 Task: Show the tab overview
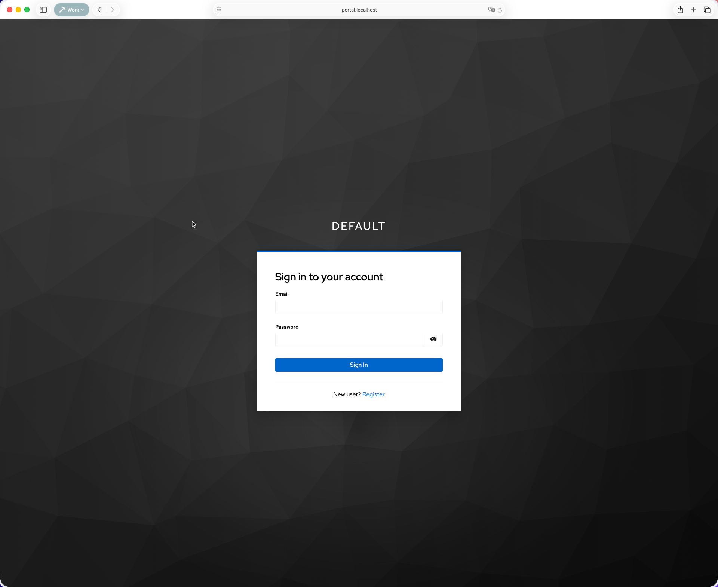[x=707, y=10]
